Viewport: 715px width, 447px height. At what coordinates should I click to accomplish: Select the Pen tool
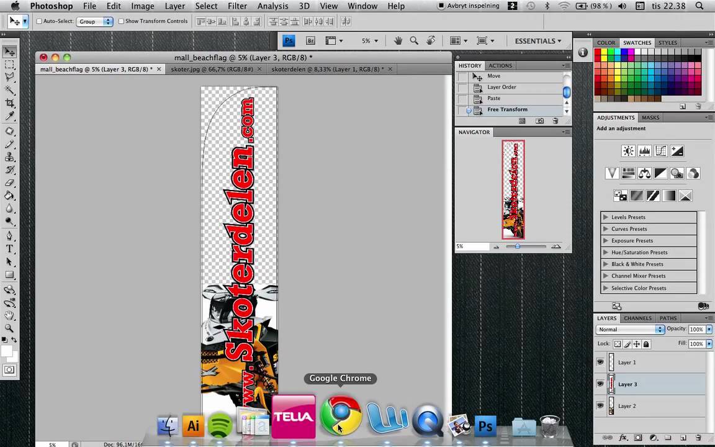point(9,237)
